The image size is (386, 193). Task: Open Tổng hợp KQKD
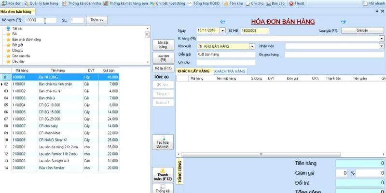pos(204,3)
